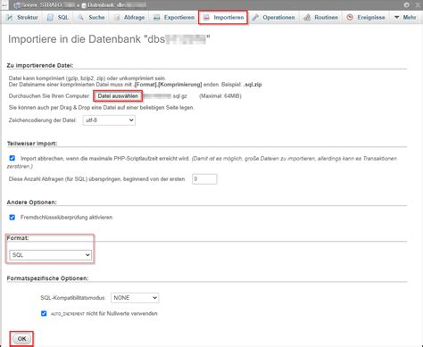Click the Routinen tab icon

tap(307, 18)
